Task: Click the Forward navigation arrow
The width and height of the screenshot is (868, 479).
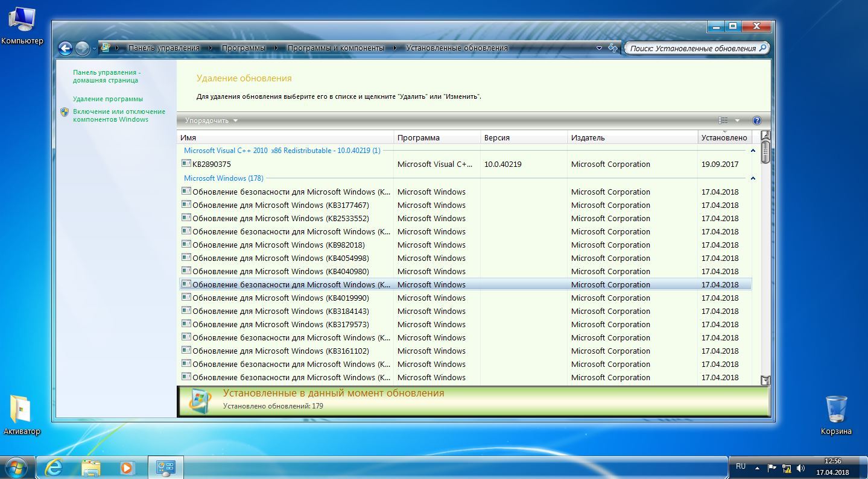Action: [82, 48]
